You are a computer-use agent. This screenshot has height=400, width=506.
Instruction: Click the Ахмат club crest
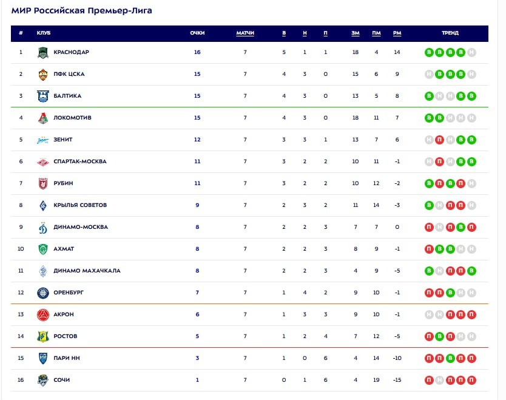tap(43, 249)
